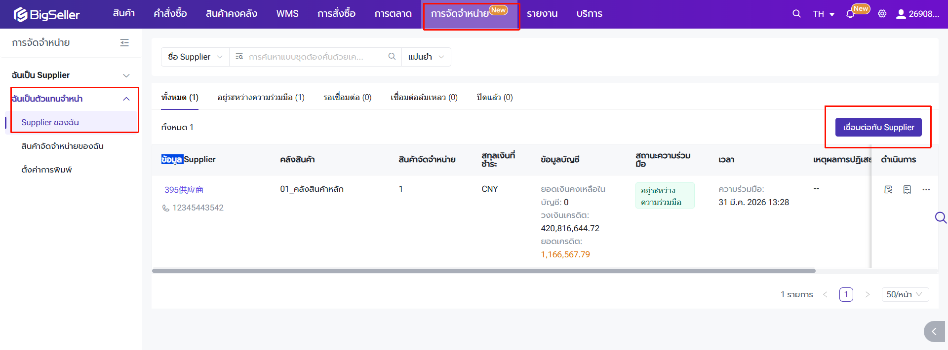Image resolution: width=948 pixels, height=350 pixels.
Task: Open the คำสั่งซื้อ menu in top navigation
Action: pos(170,14)
